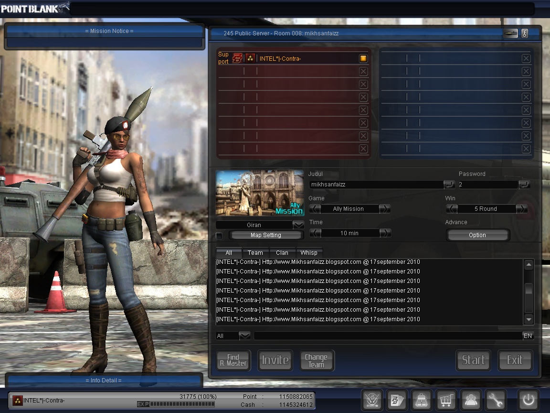Image resolution: width=550 pixels, height=413 pixels.
Task: Switch to the Whisp chat tab
Action: tap(309, 252)
